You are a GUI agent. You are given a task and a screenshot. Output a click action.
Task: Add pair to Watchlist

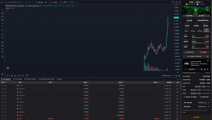[190, 52]
